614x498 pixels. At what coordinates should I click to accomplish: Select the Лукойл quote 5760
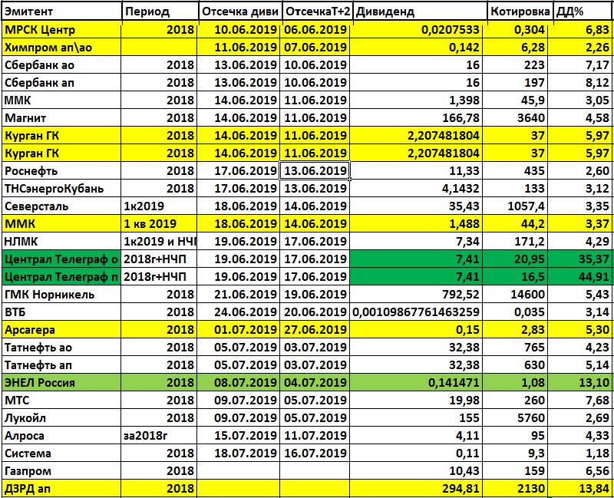click(515, 417)
